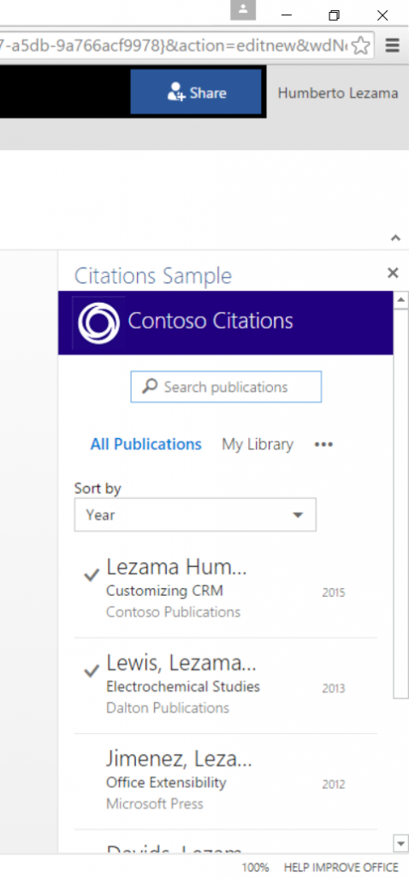Close the Citations Sample task pane
The width and height of the screenshot is (409, 878).
(393, 273)
